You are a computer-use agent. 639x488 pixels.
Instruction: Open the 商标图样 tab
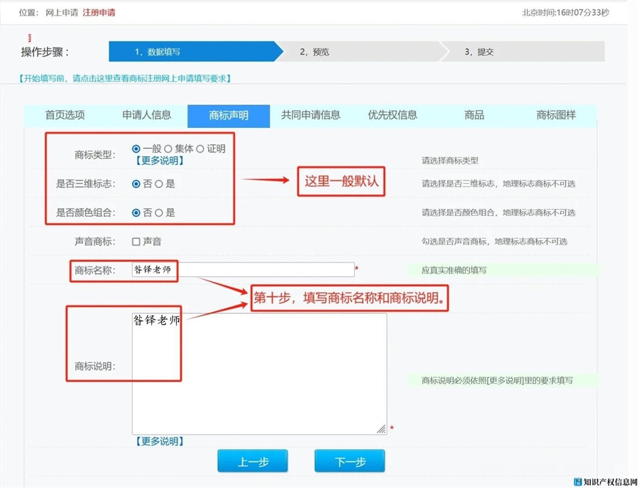tap(556, 115)
